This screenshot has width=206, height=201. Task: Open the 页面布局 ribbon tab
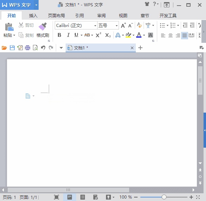[57, 16]
